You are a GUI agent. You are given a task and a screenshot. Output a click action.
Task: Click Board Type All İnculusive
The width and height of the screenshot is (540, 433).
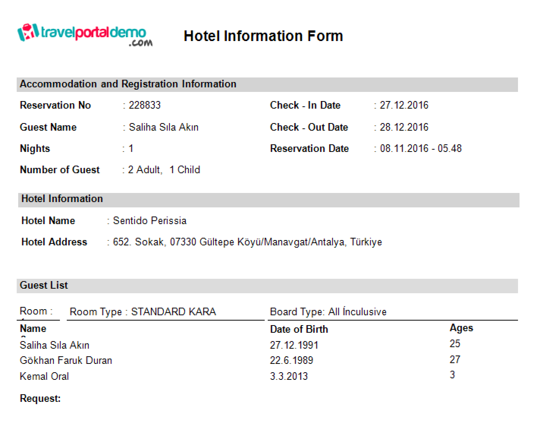(x=328, y=312)
